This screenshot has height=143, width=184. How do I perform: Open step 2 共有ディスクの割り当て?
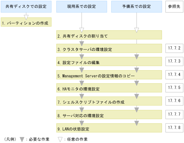tap(109, 36)
